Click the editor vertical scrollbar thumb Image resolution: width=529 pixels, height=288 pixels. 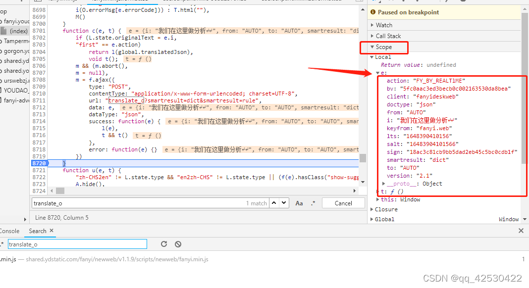click(363, 158)
